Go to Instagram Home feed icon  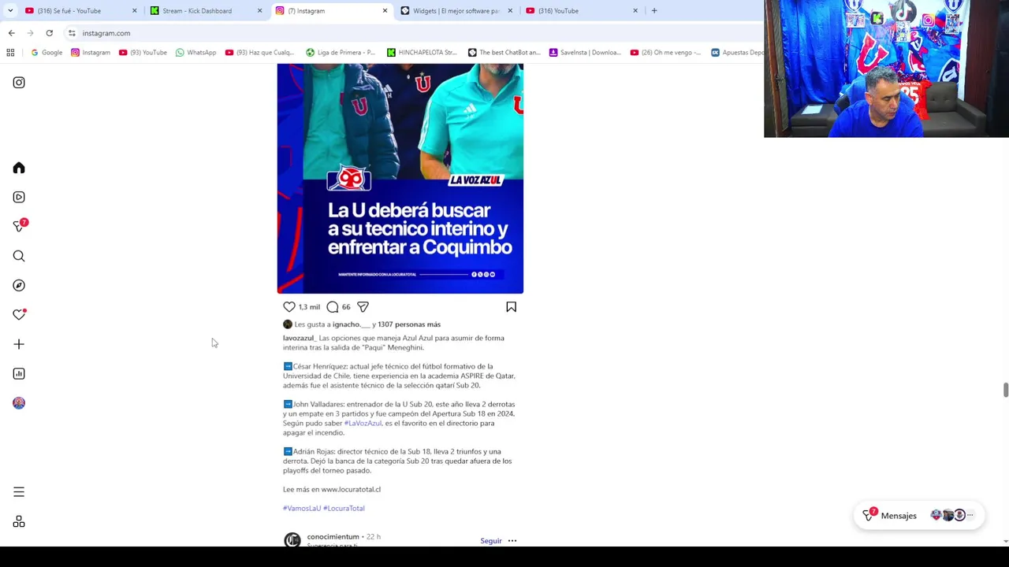[x=19, y=168]
